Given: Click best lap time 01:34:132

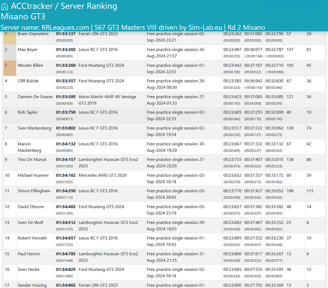Looking at the screenshot, I should coord(66,144).
